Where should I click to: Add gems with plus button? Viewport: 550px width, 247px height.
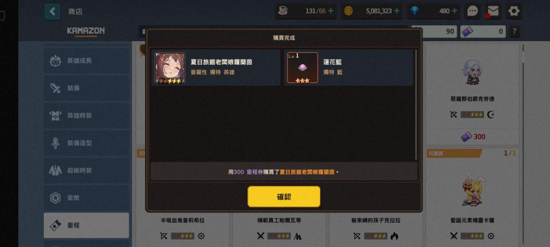click(454, 11)
